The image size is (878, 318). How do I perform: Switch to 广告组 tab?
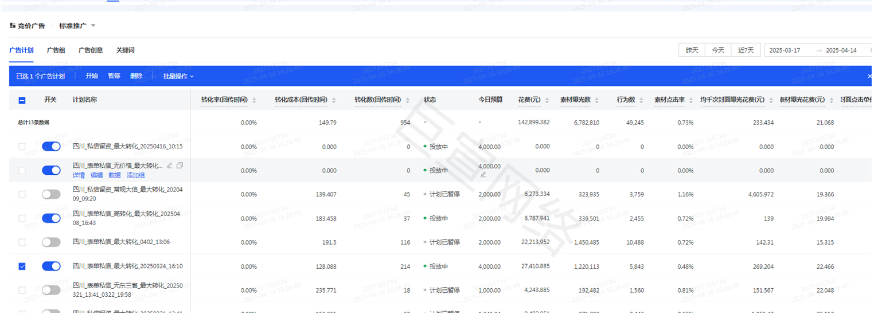point(56,50)
